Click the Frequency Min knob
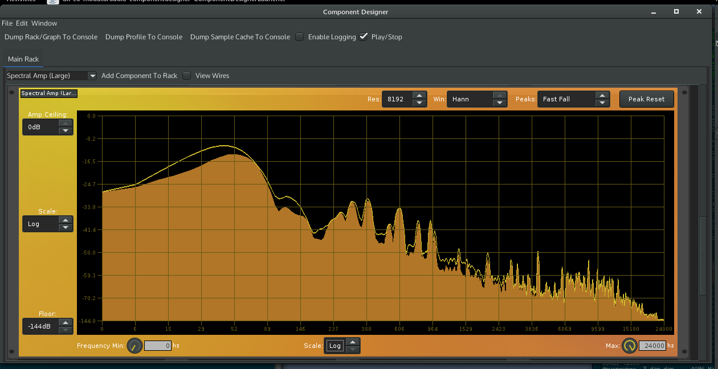 (x=135, y=346)
